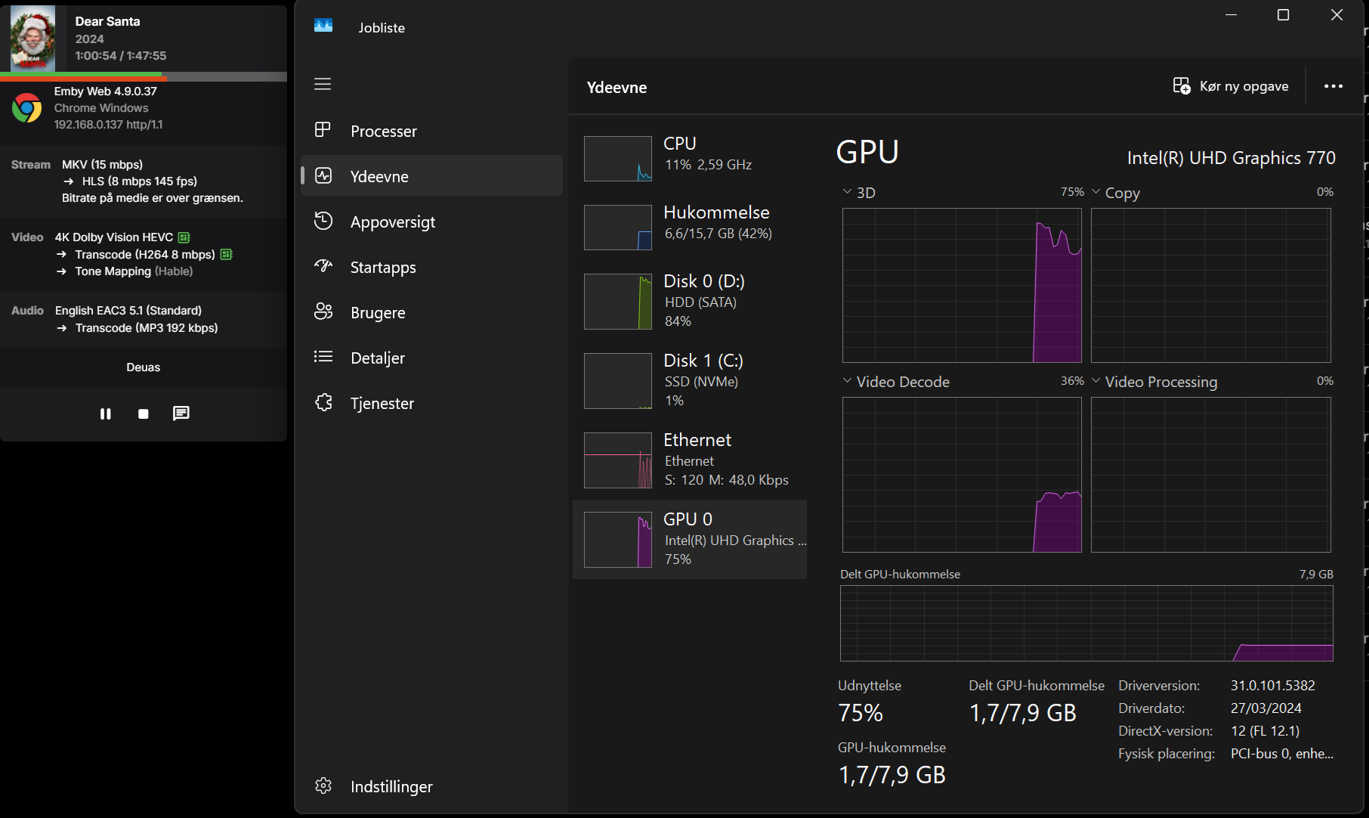Click the Udnyttelse 75% value
The image size is (1369, 818).
pos(861,713)
